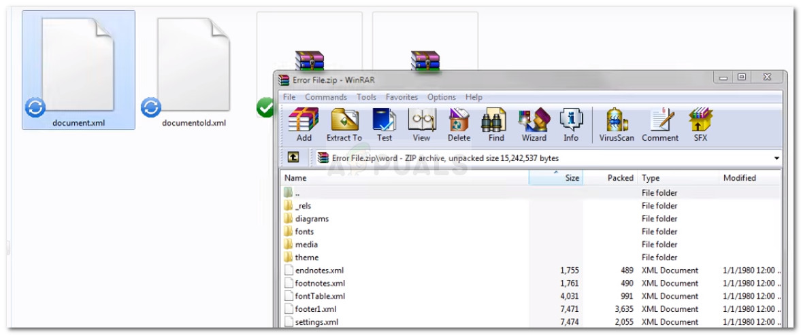This screenshot has width=801, height=335.
Task: Click the SFX toolbar icon
Action: pos(700,124)
